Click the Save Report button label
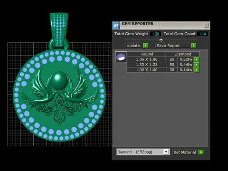228x171 pixels. pyautogui.click(x=168, y=46)
